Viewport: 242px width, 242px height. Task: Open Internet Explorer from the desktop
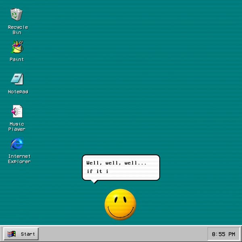pos(17,144)
